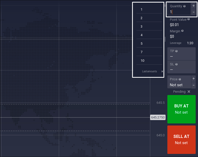Viewport: 198px width, 157px height.
Task: Open the SL stop loss field
Action: coord(182,67)
